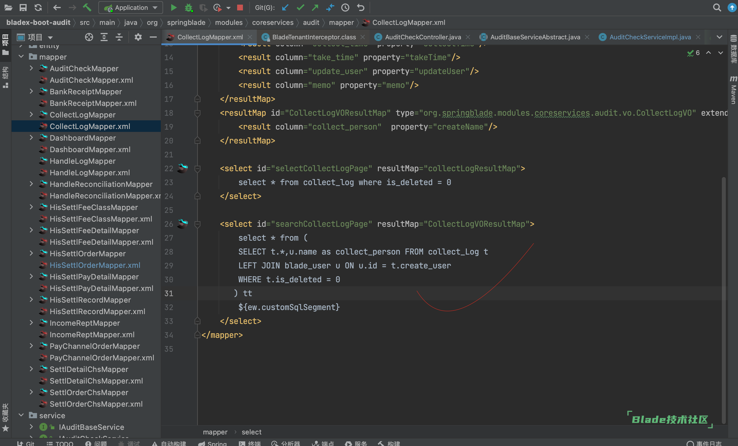Click the Debug/bug icon to start debugging
This screenshot has width=738, height=446.
click(x=189, y=7)
